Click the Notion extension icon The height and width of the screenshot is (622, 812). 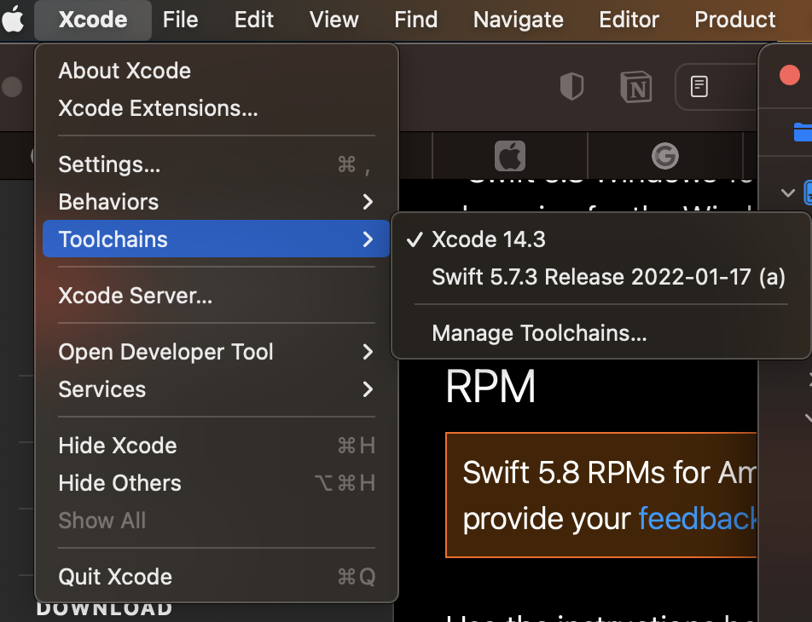636,87
